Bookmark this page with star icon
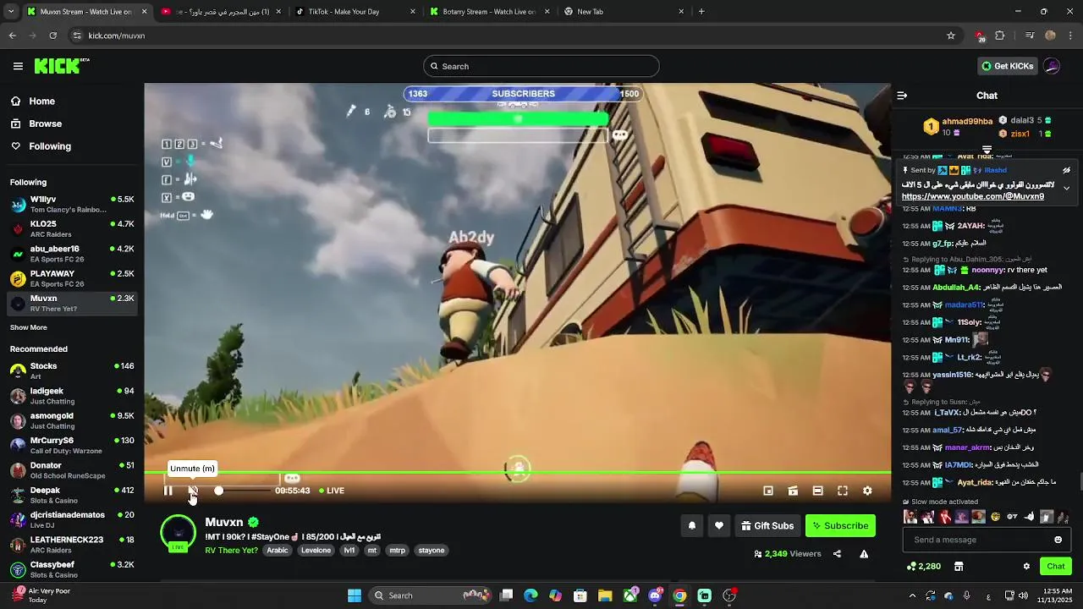1083x609 pixels. pos(951,36)
